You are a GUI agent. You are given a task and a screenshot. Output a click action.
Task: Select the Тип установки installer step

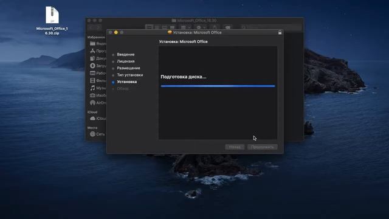click(x=129, y=75)
